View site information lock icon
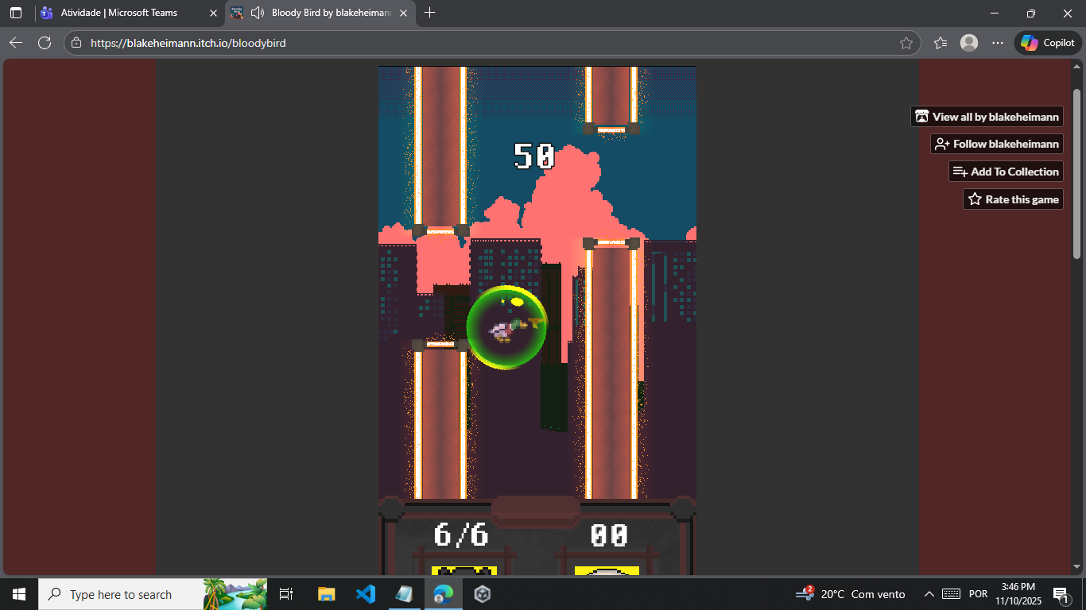The image size is (1086, 610). click(77, 43)
